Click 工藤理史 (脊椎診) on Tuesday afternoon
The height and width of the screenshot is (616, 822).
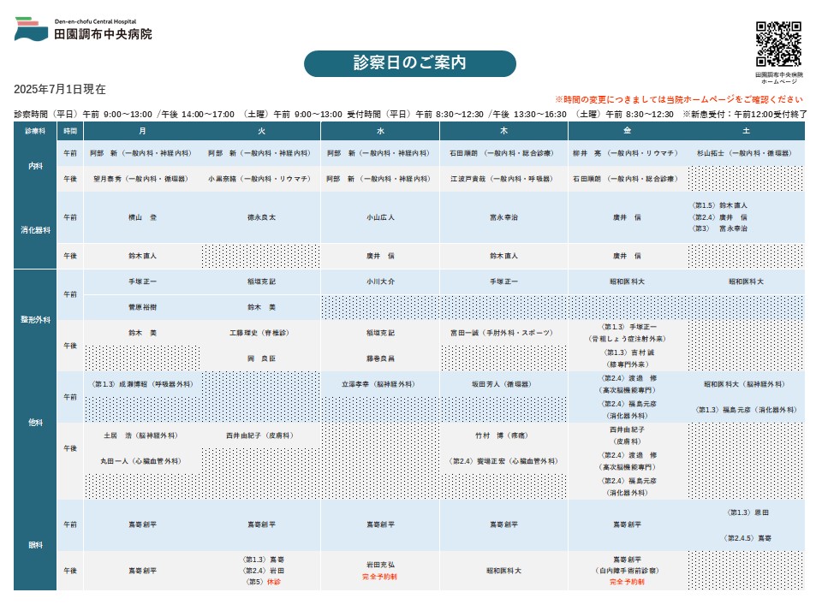click(259, 333)
